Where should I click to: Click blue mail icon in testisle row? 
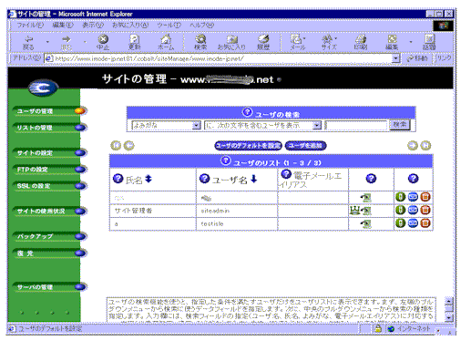tap(413, 223)
